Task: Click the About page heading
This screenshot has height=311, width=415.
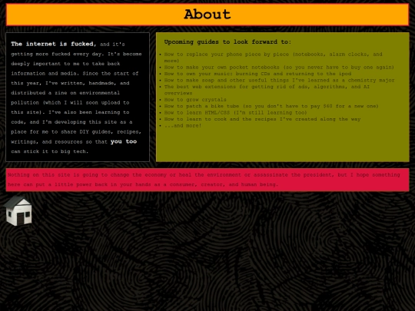Action: click(x=207, y=15)
